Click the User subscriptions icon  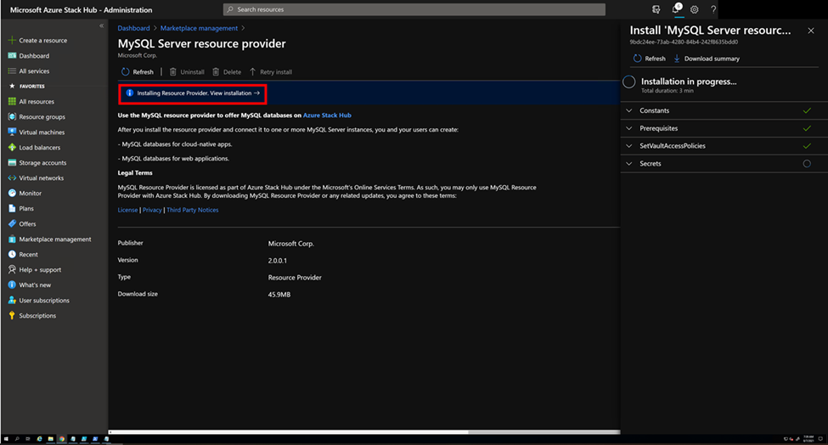[12, 301]
